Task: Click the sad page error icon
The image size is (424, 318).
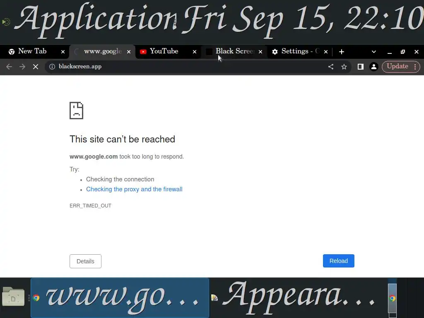Action: [76, 110]
